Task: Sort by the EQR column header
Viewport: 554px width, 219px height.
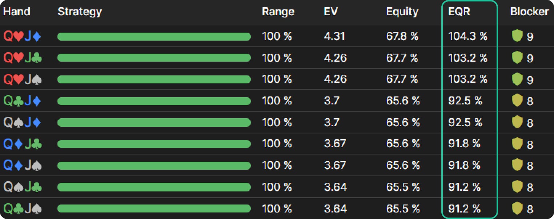Action: [x=459, y=12]
